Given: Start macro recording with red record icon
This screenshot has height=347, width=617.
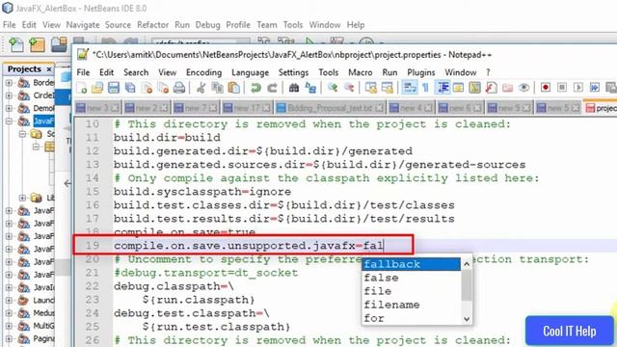Looking at the screenshot, I should (x=546, y=88).
